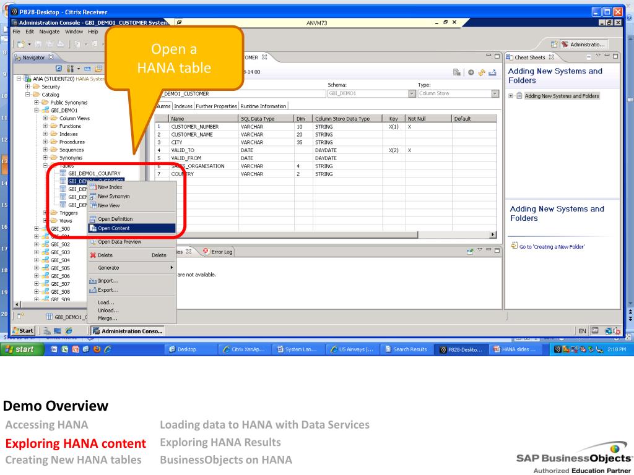Image resolution: width=634 pixels, height=475 pixels.
Task: Click the VALID_FROM column name cell
Action: 204,158
